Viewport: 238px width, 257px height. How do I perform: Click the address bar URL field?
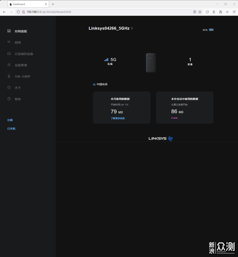108,12
